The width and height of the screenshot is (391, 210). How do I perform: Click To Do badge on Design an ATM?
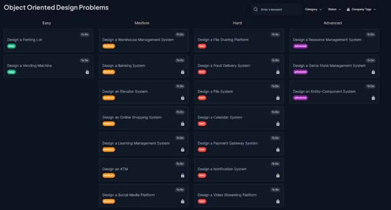pyautogui.click(x=180, y=164)
